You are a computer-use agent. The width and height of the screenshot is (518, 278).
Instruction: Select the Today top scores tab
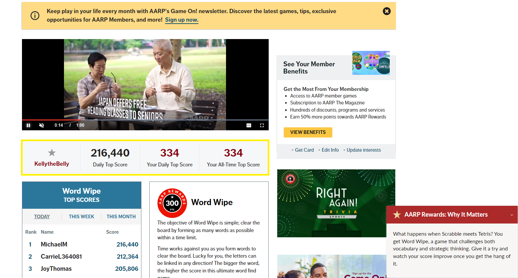pyautogui.click(x=42, y=217)
